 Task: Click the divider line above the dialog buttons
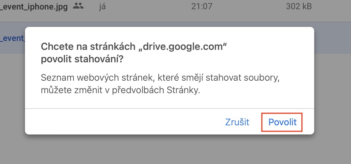[x=170, y=109]
